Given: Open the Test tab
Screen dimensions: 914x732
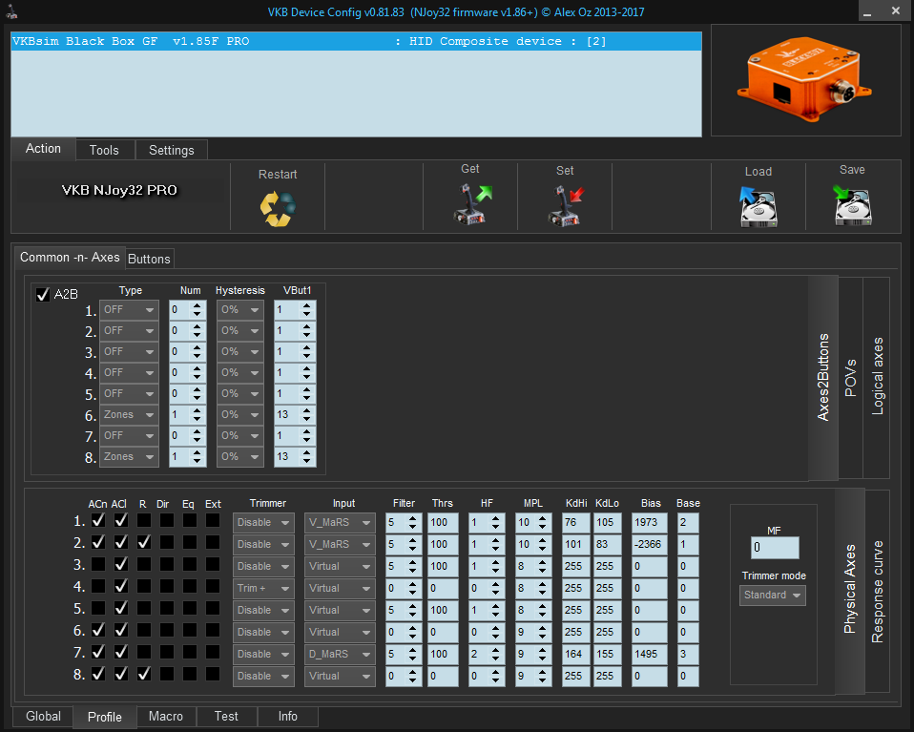Looking at the screenshot, I should click(226, 716).
